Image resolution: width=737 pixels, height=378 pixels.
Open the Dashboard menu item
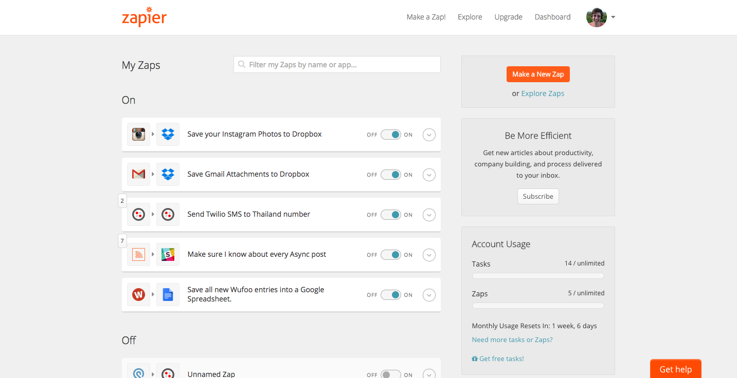coord(552,16)
